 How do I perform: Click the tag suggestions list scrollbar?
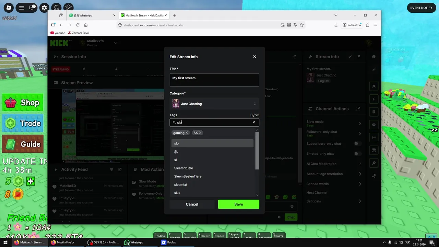coord(257,151)
